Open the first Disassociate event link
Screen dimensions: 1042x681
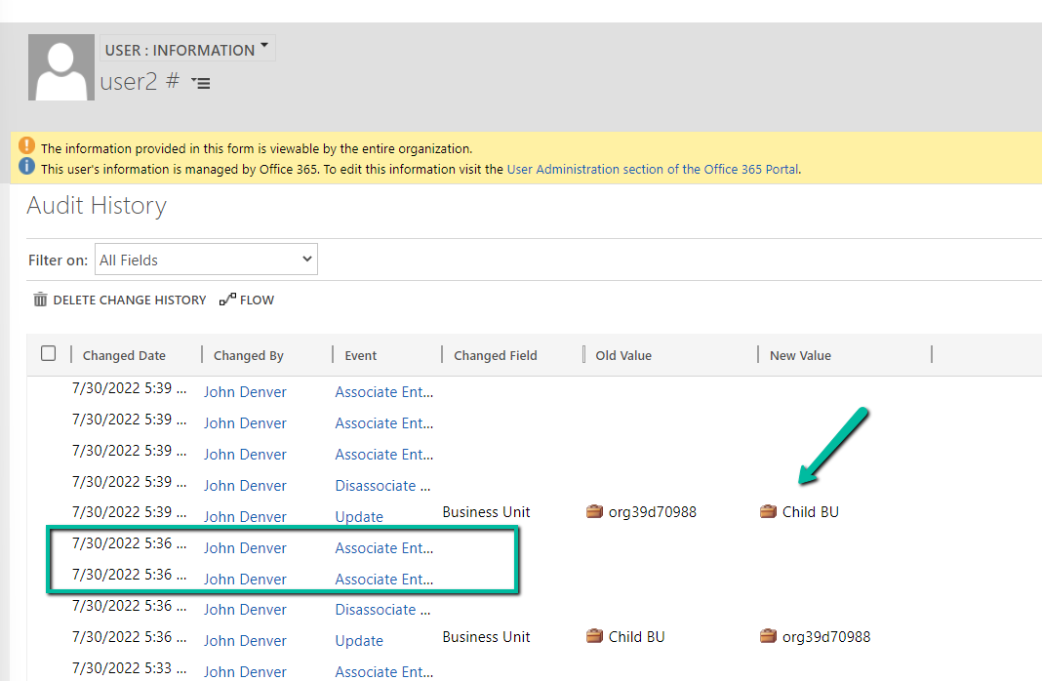click(x=382, y=485)
